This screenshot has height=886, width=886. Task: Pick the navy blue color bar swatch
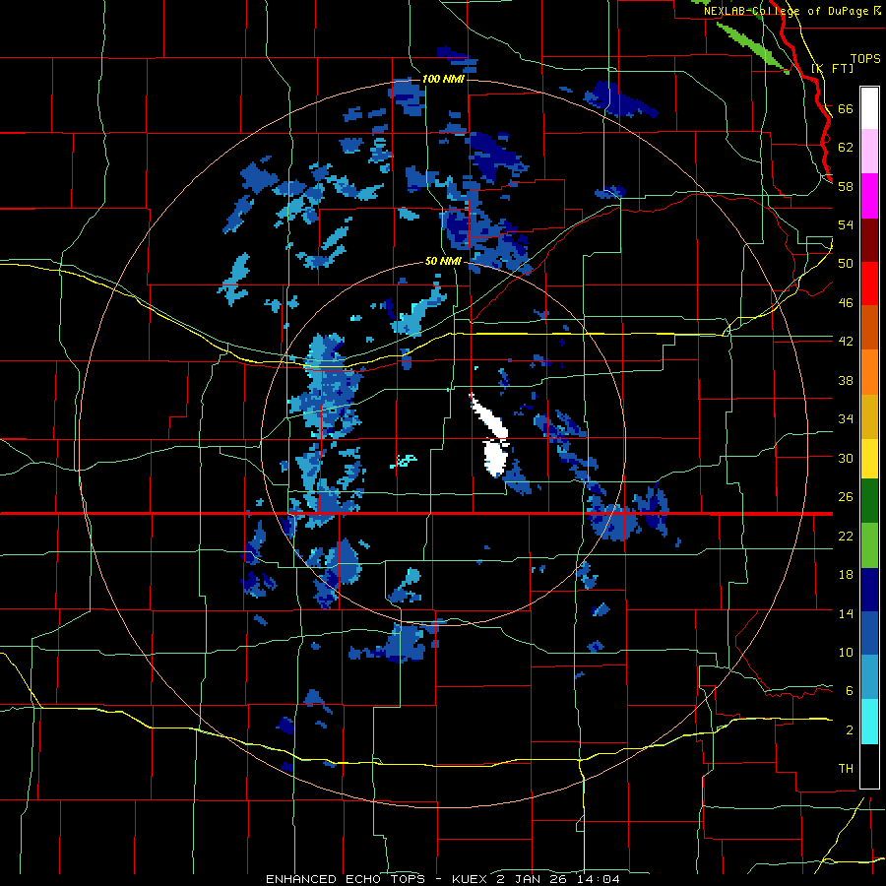click(869, 590)
